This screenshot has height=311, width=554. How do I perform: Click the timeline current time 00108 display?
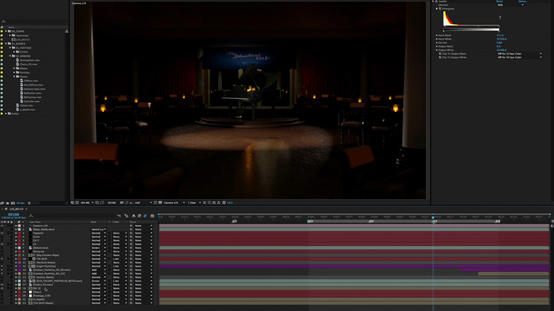click(x=14, y=215)
